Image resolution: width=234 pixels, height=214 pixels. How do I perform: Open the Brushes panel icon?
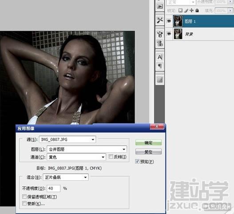coord(160,34)
